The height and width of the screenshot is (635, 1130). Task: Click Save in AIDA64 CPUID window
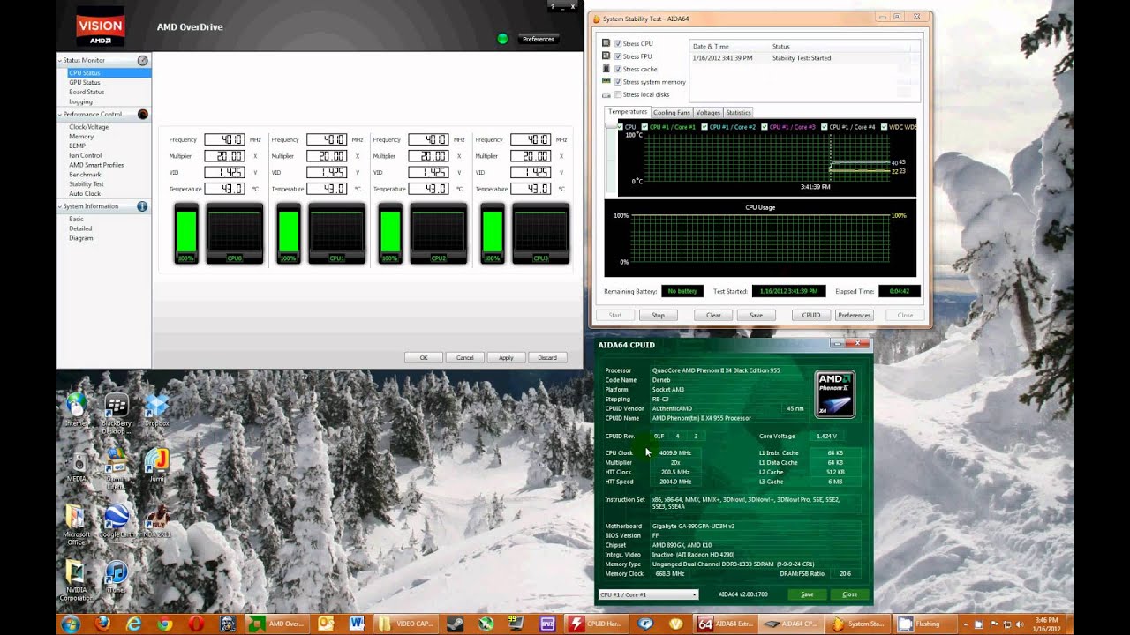coord(807,594)
